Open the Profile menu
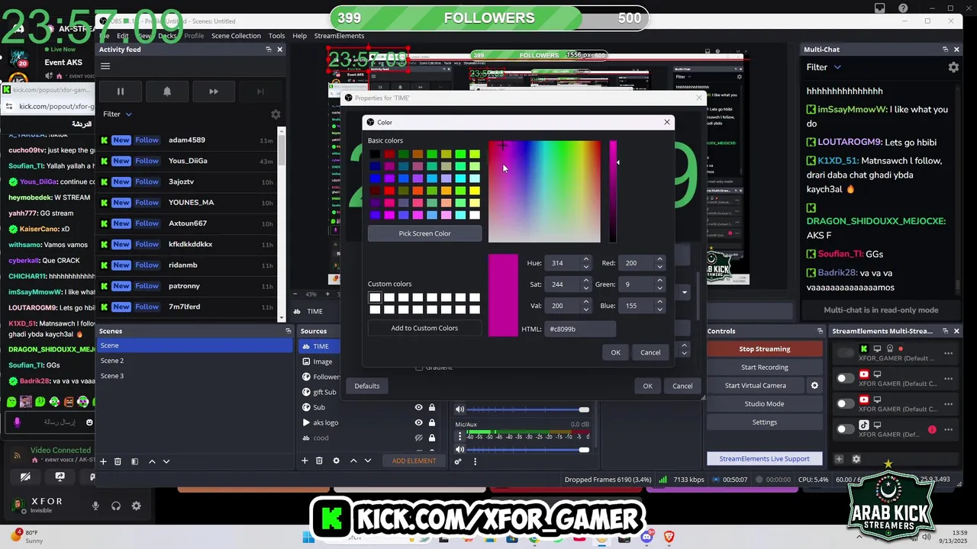The width and height of the screenshot is (977, 549). tap(194, 36)
